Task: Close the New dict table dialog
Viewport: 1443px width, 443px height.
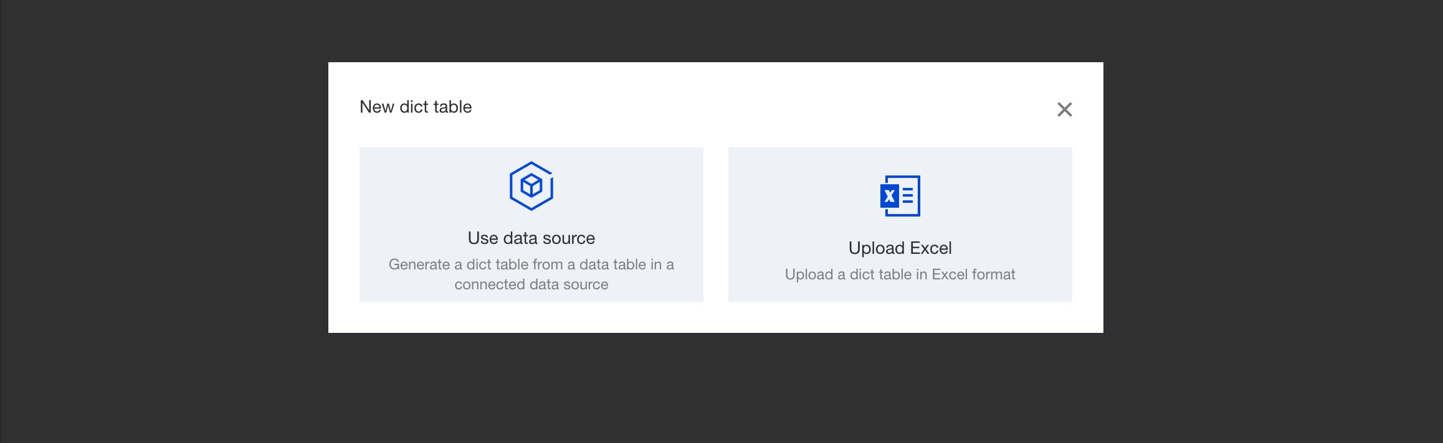Action: [x=1064, y=110]
